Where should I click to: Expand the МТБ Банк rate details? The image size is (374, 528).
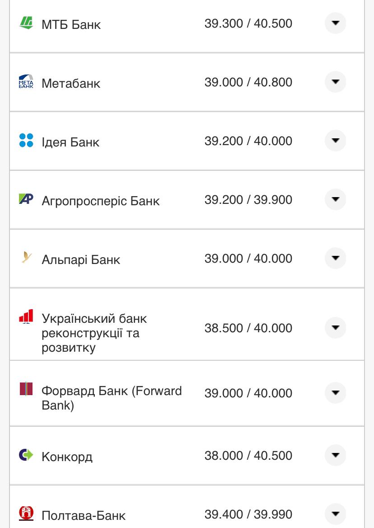coord(335,23)
